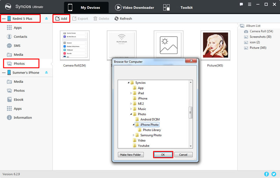Click Cancel in the dialog
Image resolution: width=280 pixels, height=178 pixels.
183,155
